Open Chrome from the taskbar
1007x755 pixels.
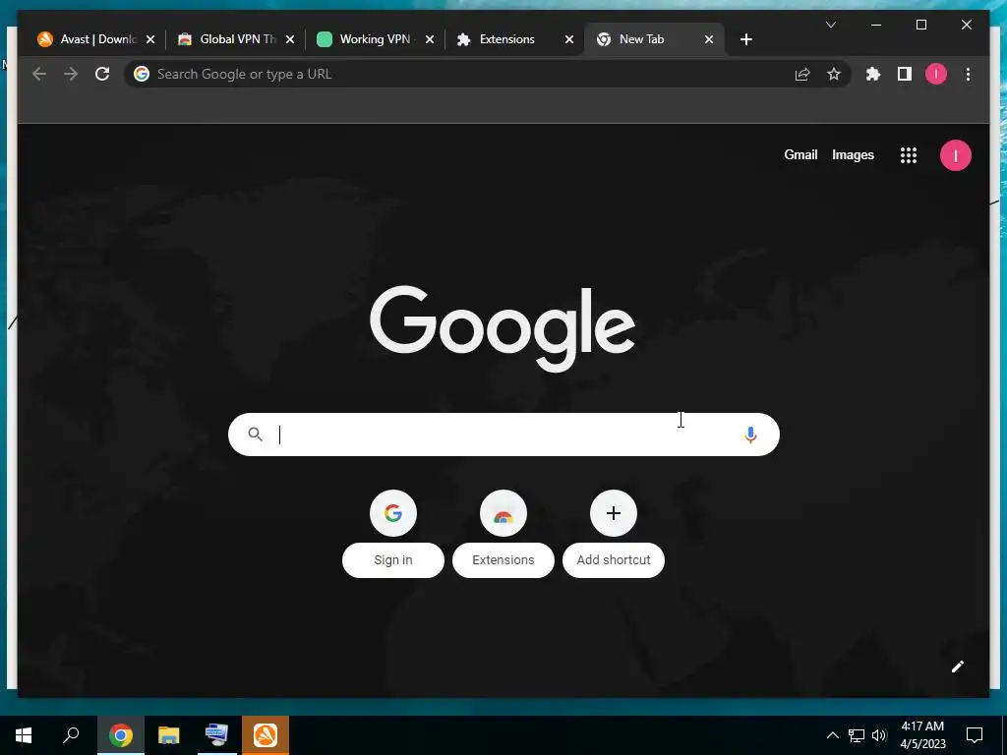pos(120,735)
